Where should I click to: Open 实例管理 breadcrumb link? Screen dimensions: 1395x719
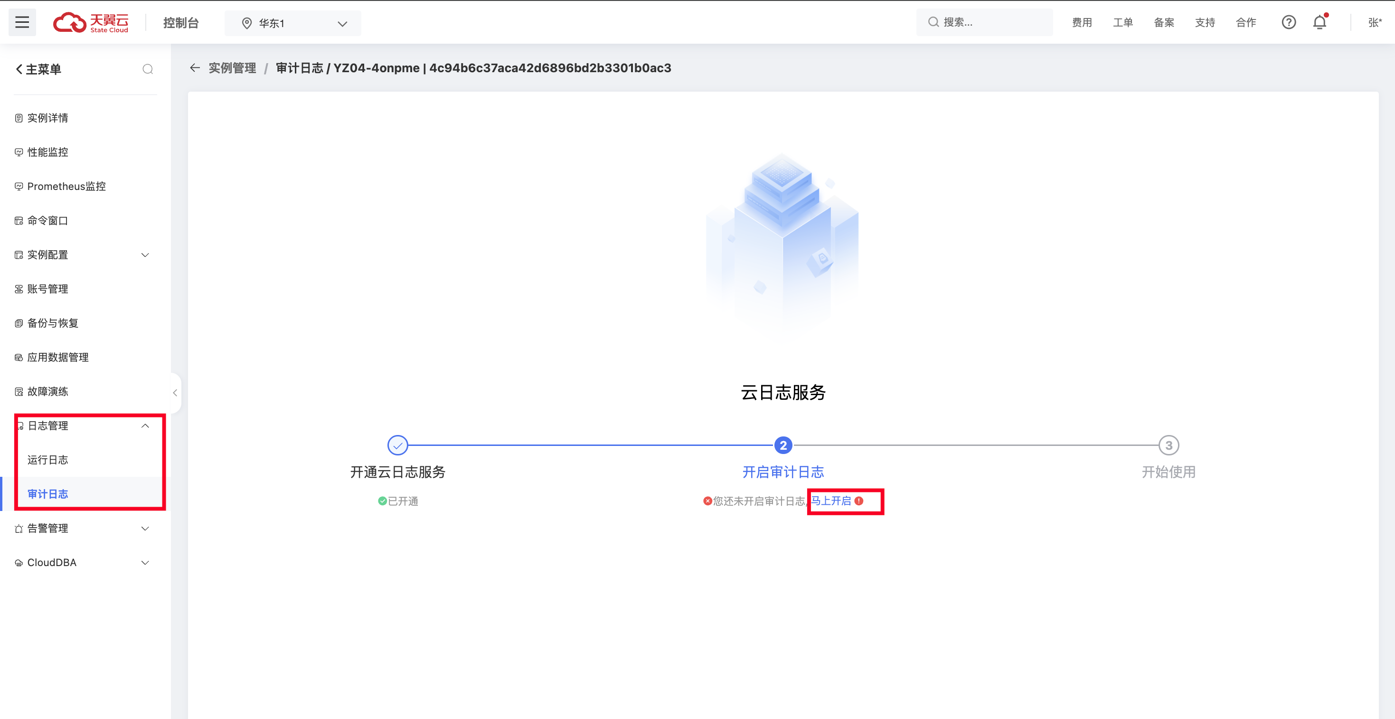232,68
